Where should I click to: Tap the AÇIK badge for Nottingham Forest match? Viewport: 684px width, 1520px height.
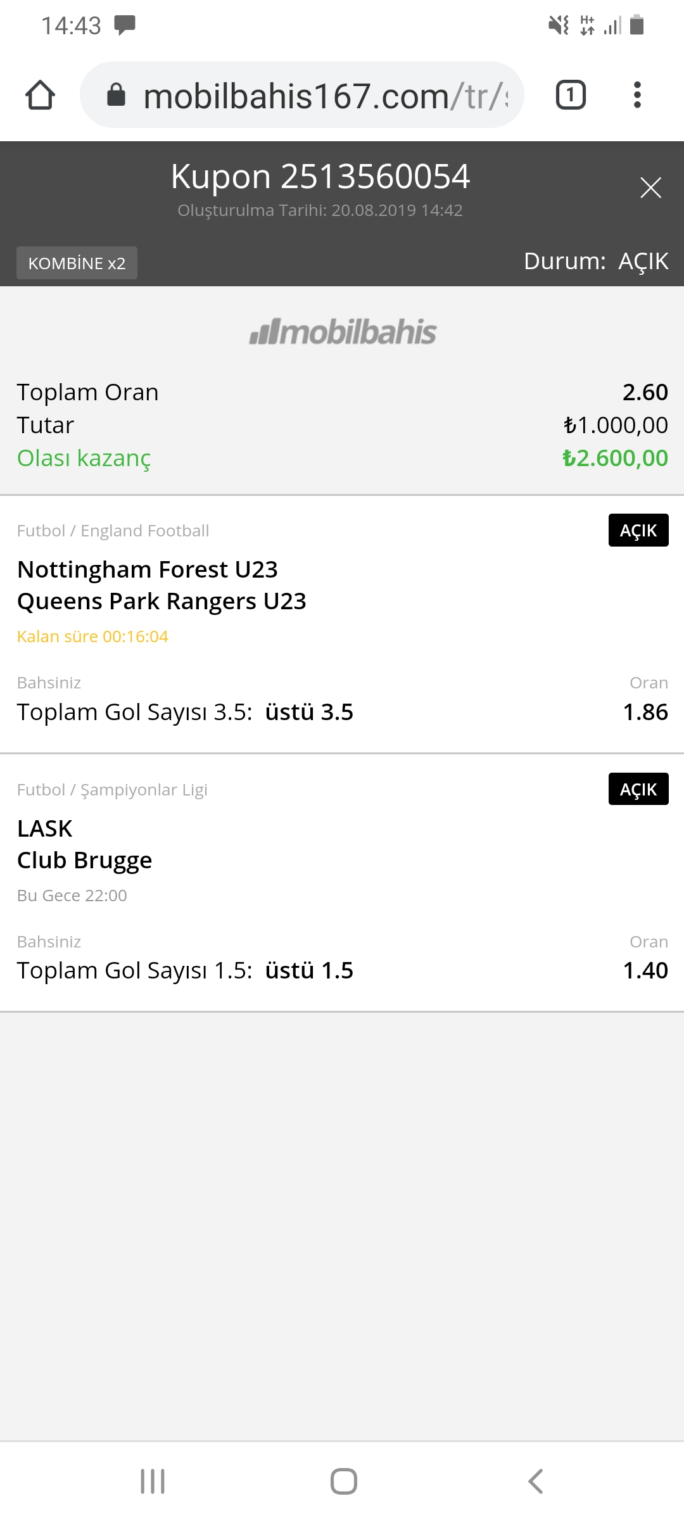(x=638, y=530)
